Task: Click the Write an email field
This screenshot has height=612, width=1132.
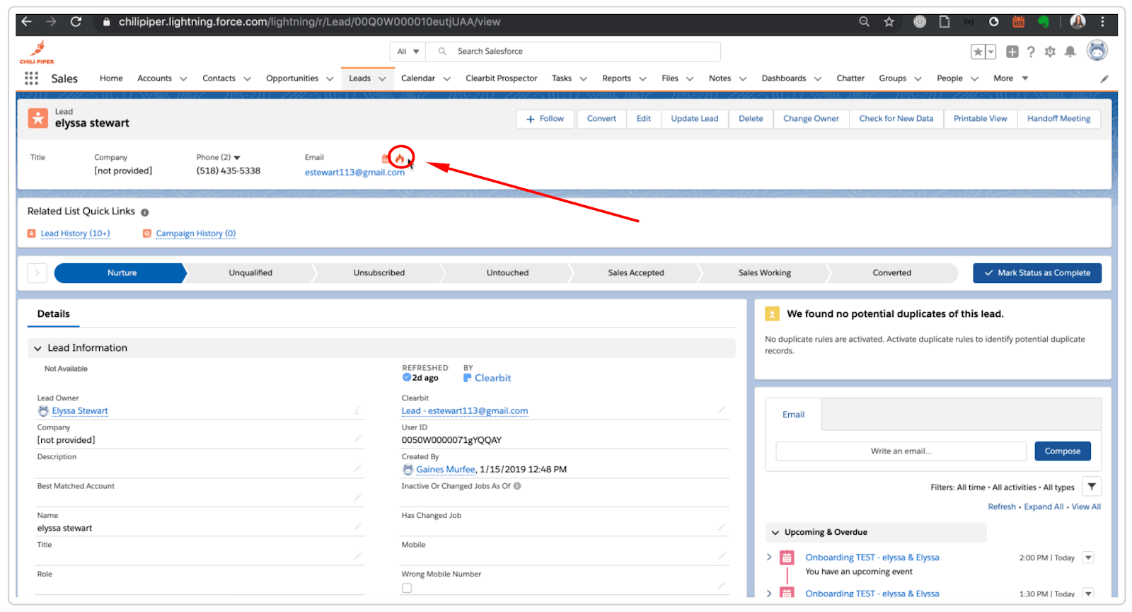Action: click(901, 451)
